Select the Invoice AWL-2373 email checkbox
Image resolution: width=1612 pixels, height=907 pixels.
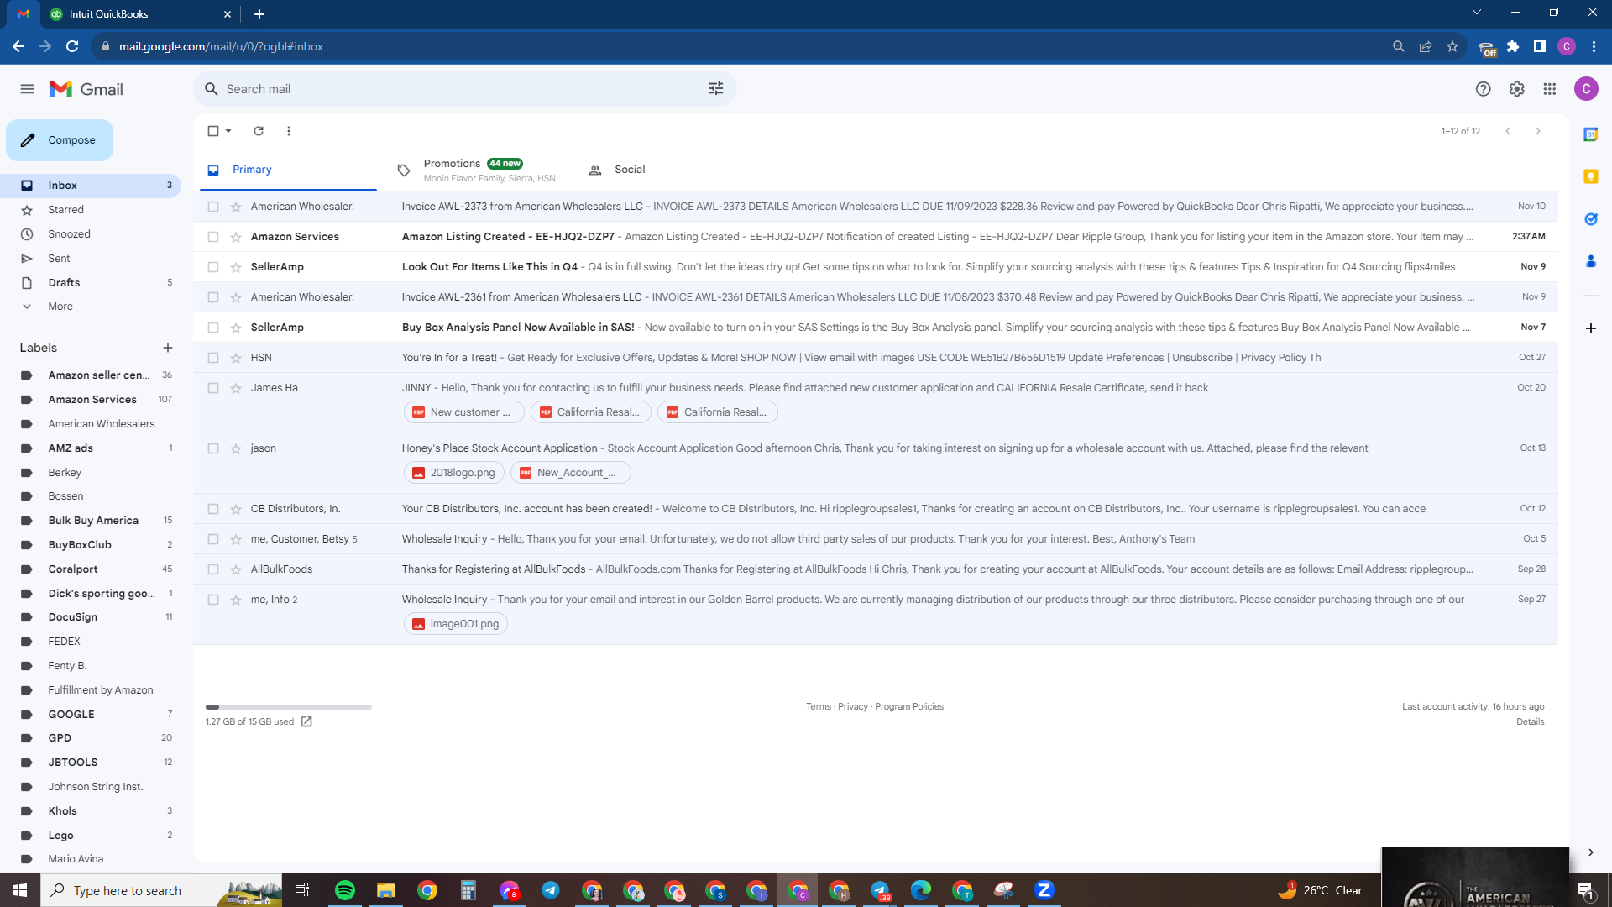tap(213, 207)
